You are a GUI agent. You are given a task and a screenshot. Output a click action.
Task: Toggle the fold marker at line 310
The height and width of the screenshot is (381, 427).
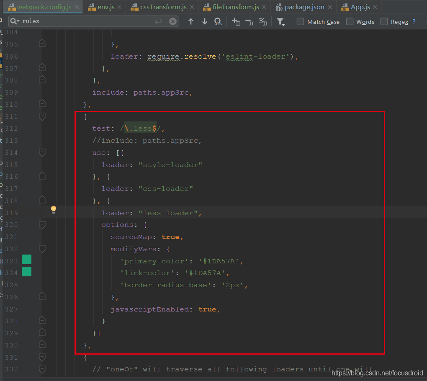click(x=42, y=103)
